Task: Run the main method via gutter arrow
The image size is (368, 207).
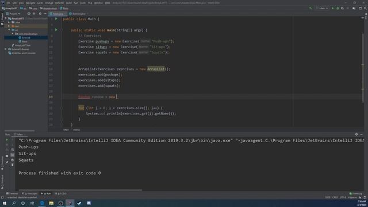Action: point(56,30)
